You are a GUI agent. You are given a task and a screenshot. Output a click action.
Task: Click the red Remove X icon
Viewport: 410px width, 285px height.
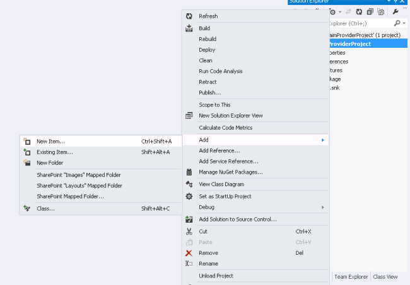[x=189, y=253]
